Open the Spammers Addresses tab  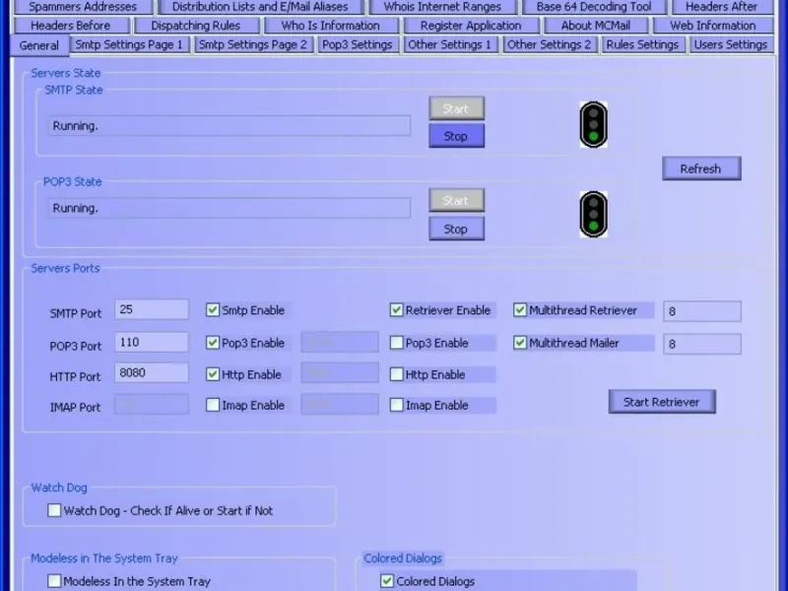(x=83, y=7)
